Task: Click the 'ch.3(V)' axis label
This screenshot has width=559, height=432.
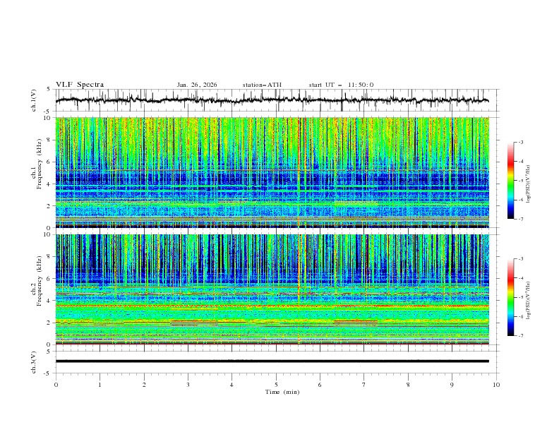Action: (34, 362)
